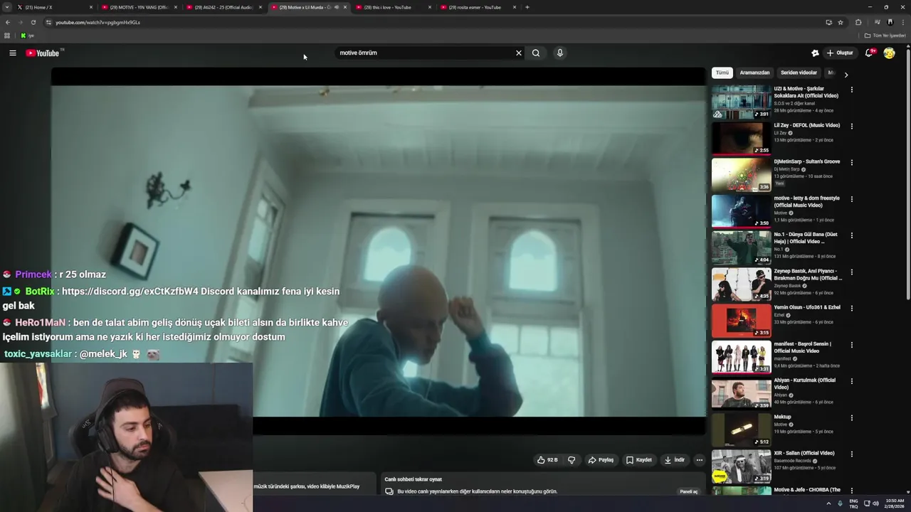The width and height of the screenshot is (911, 512).
Task: Open browser media controls icon
Action: click(x=877, y=22)
